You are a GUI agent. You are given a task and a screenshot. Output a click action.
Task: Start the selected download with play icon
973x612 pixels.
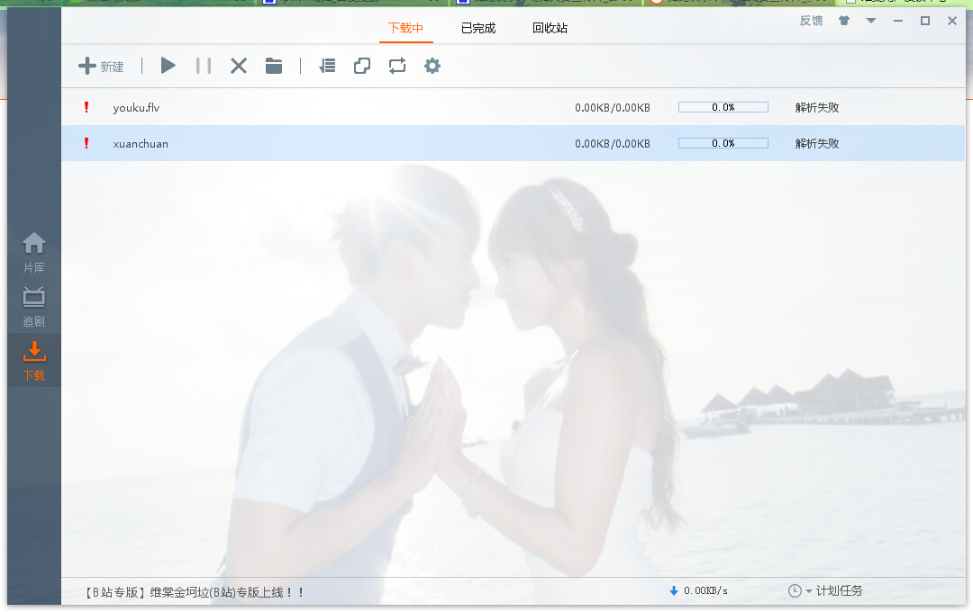(x=168, y=66)
